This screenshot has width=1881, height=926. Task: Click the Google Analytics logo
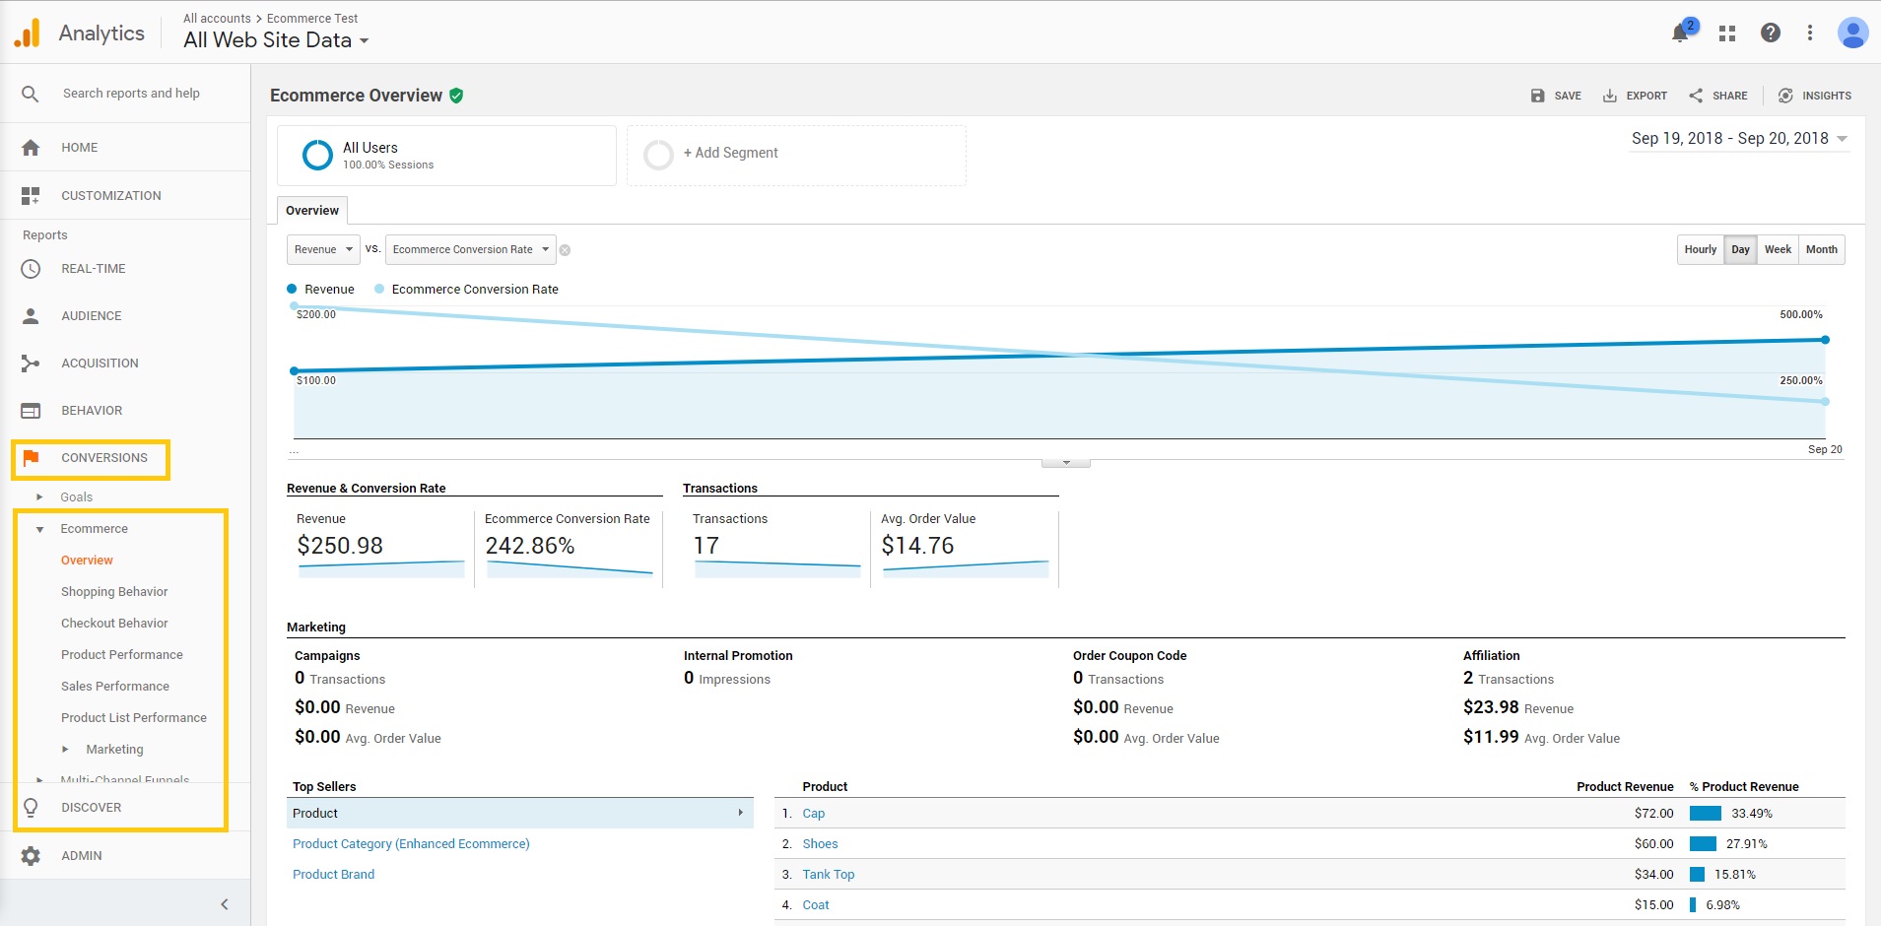coord(28,33)
